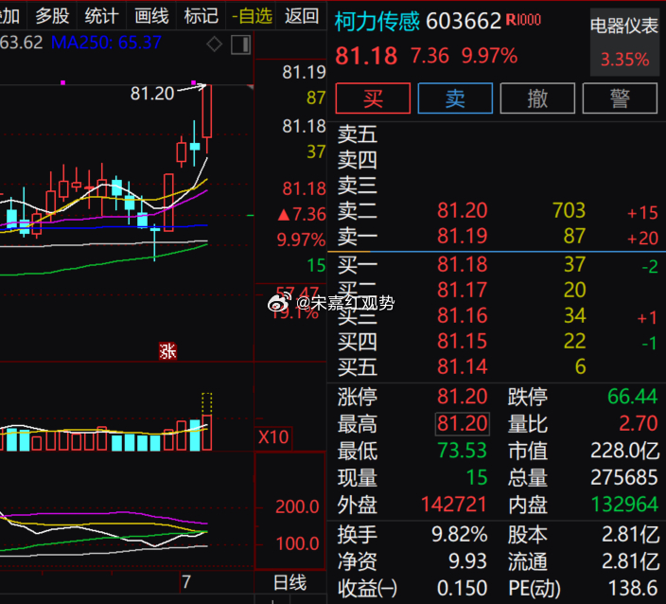Click the 撤 cancel order button
This screenshot has width=666, height=604.
point(537,98)
